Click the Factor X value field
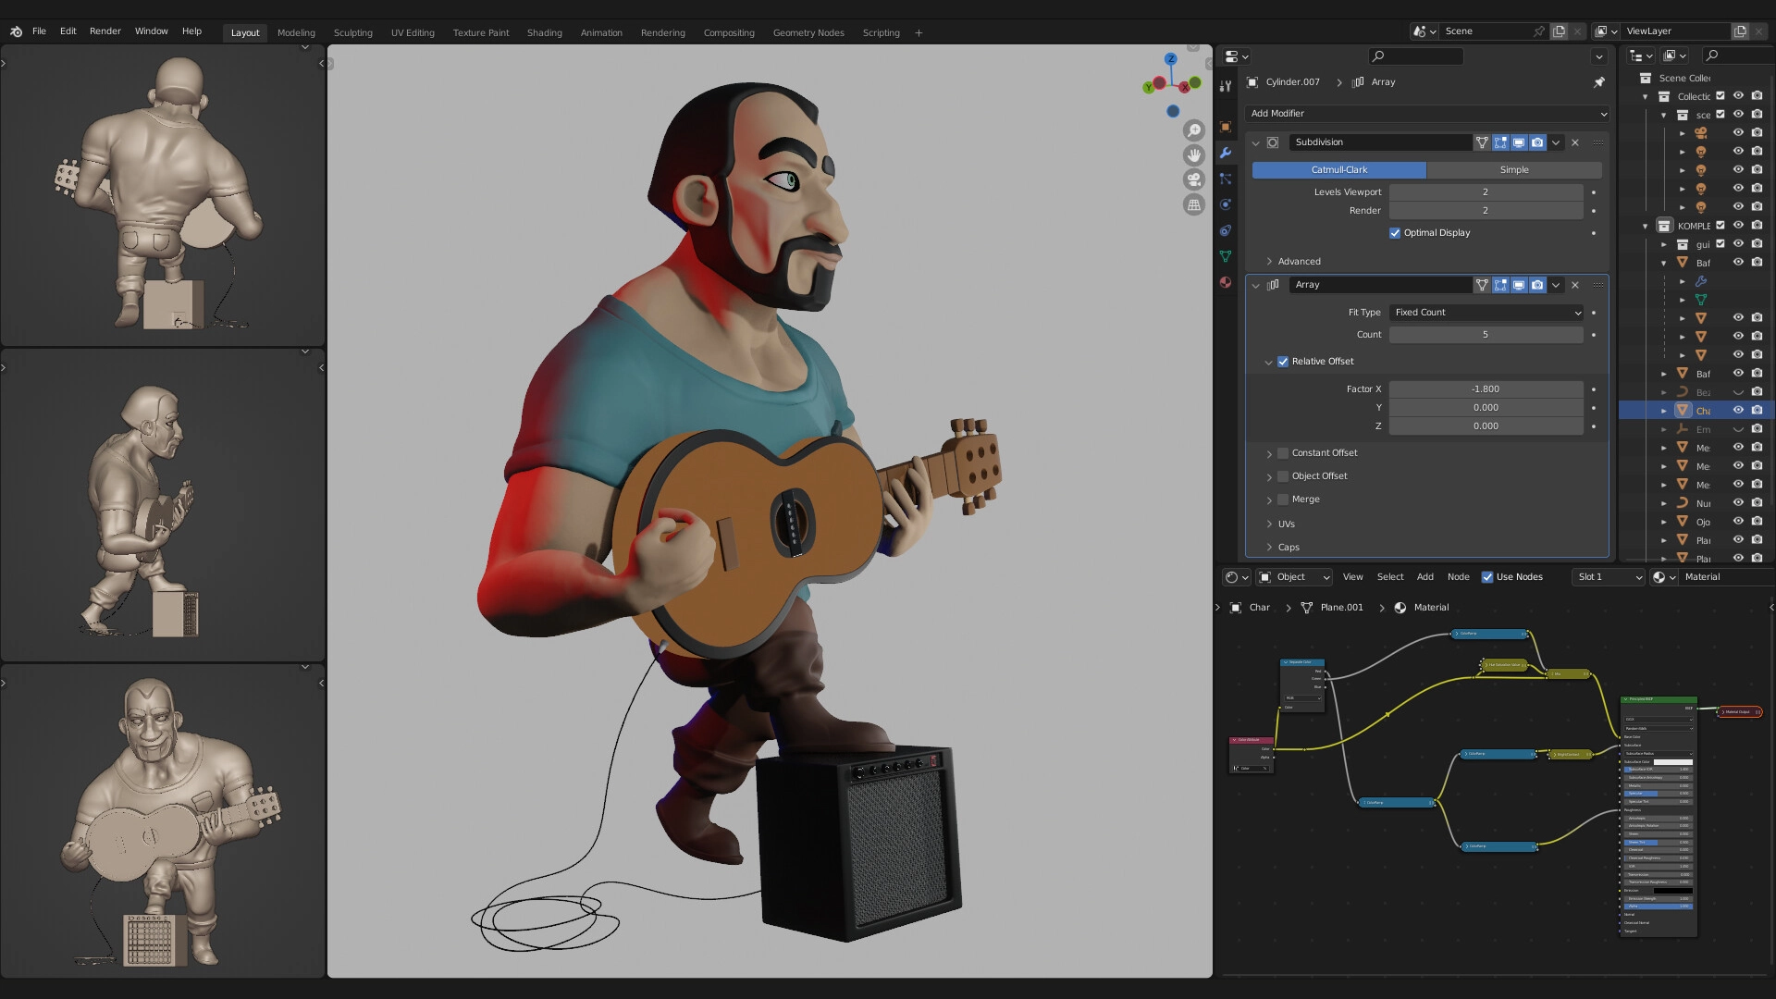Viewport: 1776px width, 999px height. pos(1486,389)
